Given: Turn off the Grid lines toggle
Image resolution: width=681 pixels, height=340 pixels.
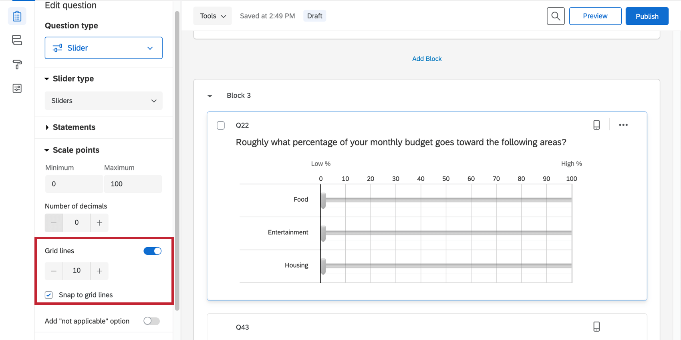Looking at the screenshot, I should [152, 251].
